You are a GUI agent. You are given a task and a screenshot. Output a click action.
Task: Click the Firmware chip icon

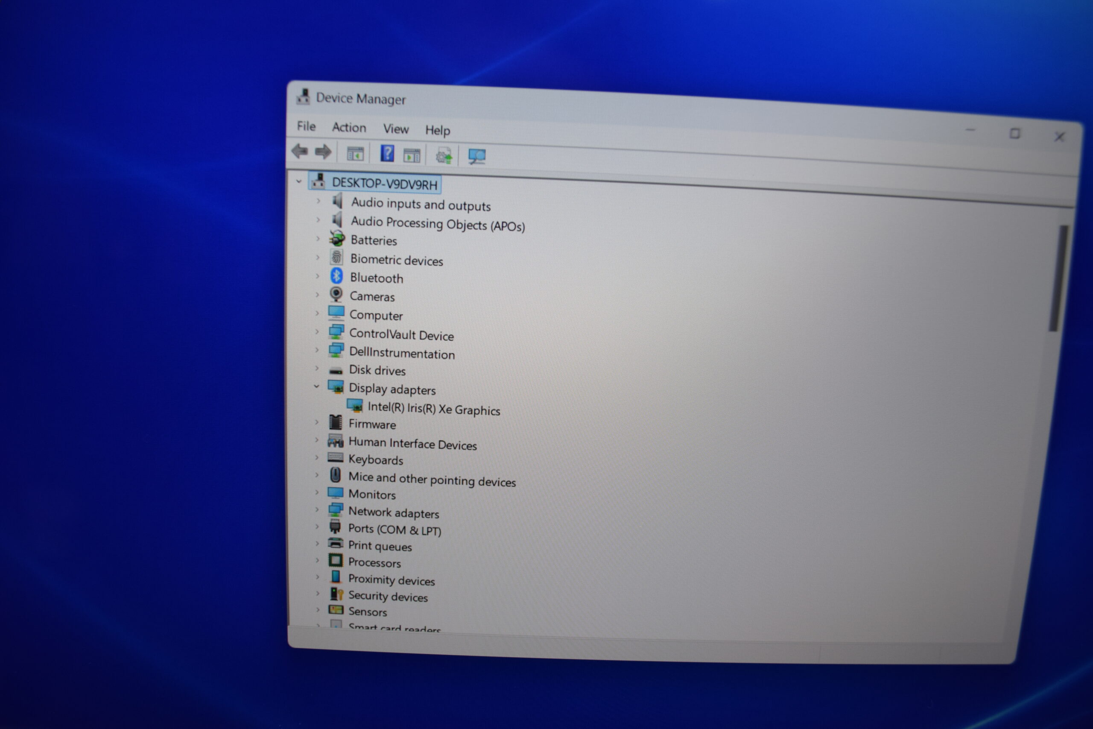[336, 422]
